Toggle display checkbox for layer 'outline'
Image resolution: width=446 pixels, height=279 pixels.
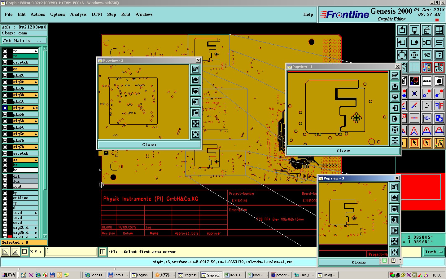coord(5,198)
